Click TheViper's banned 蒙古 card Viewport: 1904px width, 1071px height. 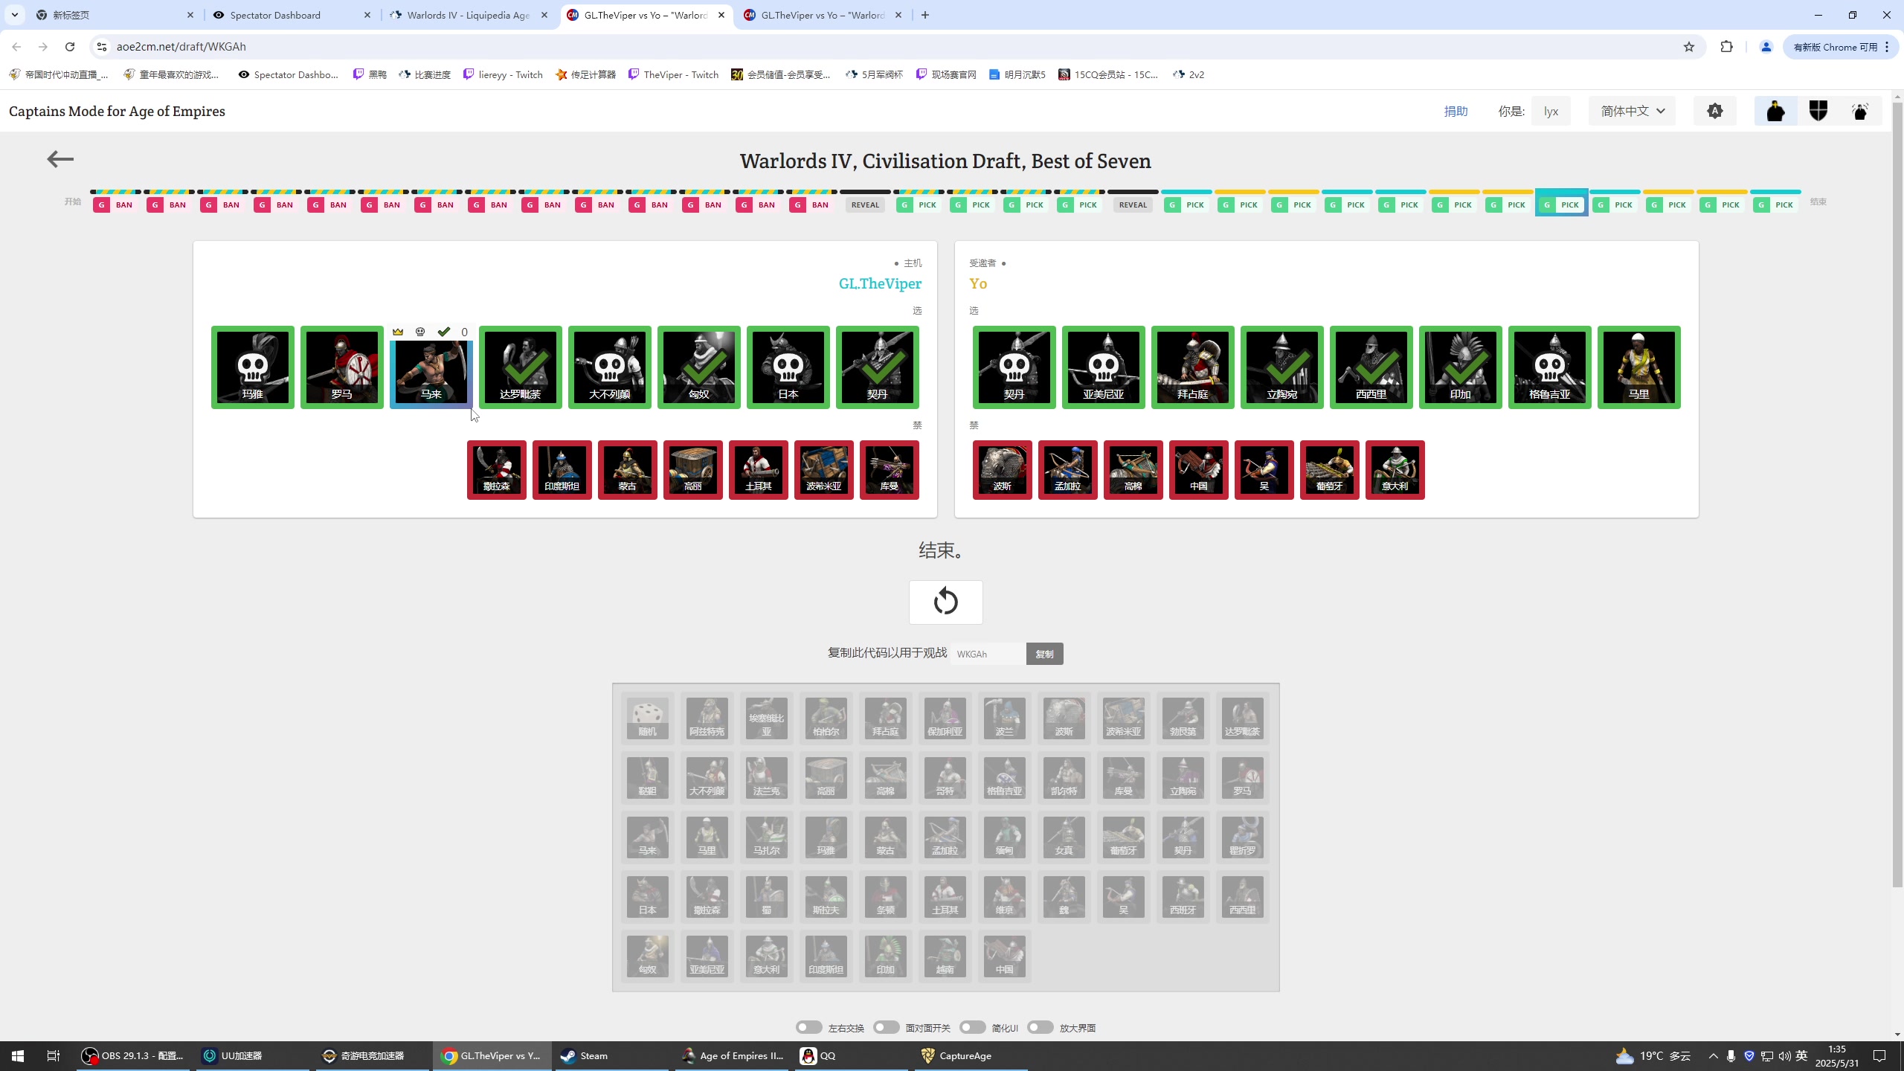point(628,470)
